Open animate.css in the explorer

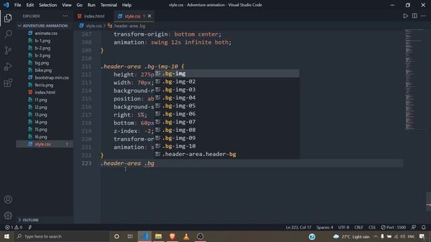pyautogui.click(x=45, y=33)
